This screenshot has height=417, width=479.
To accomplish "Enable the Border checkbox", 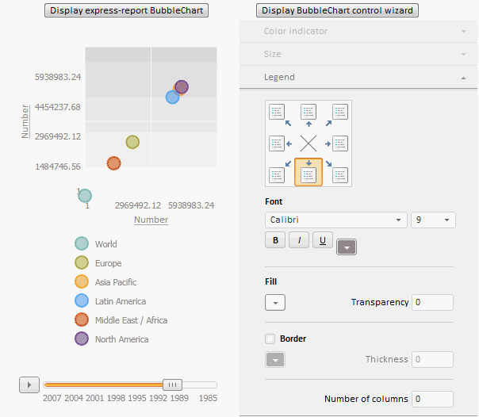I will pyautogui.click(x=270, y=339).
